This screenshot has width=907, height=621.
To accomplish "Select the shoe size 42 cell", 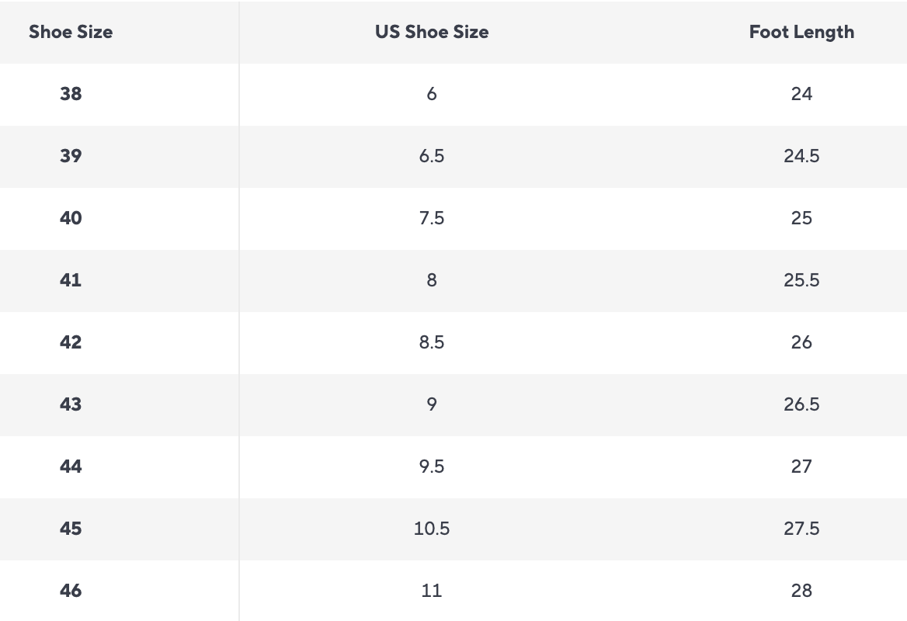I will [x=71, y=342].
